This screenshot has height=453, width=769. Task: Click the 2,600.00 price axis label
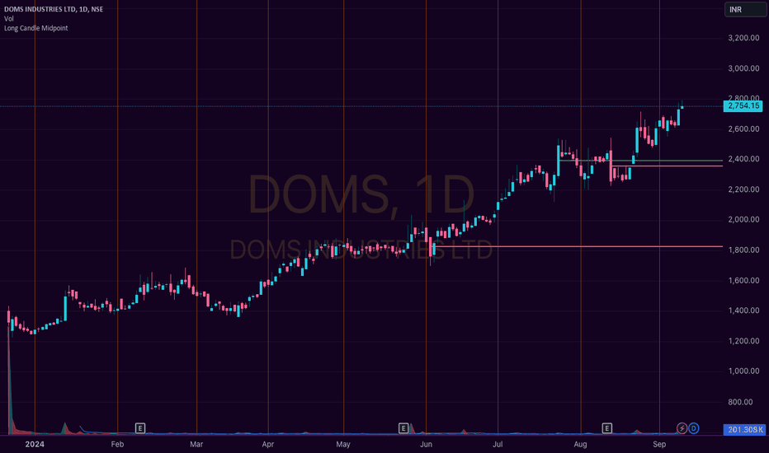click(743, 128)
